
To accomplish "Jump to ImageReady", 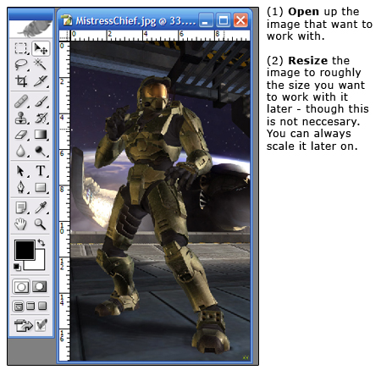I will click(x=24, y=325).
